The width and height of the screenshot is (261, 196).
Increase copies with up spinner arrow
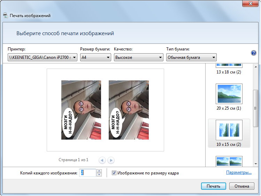click(99, 171)
